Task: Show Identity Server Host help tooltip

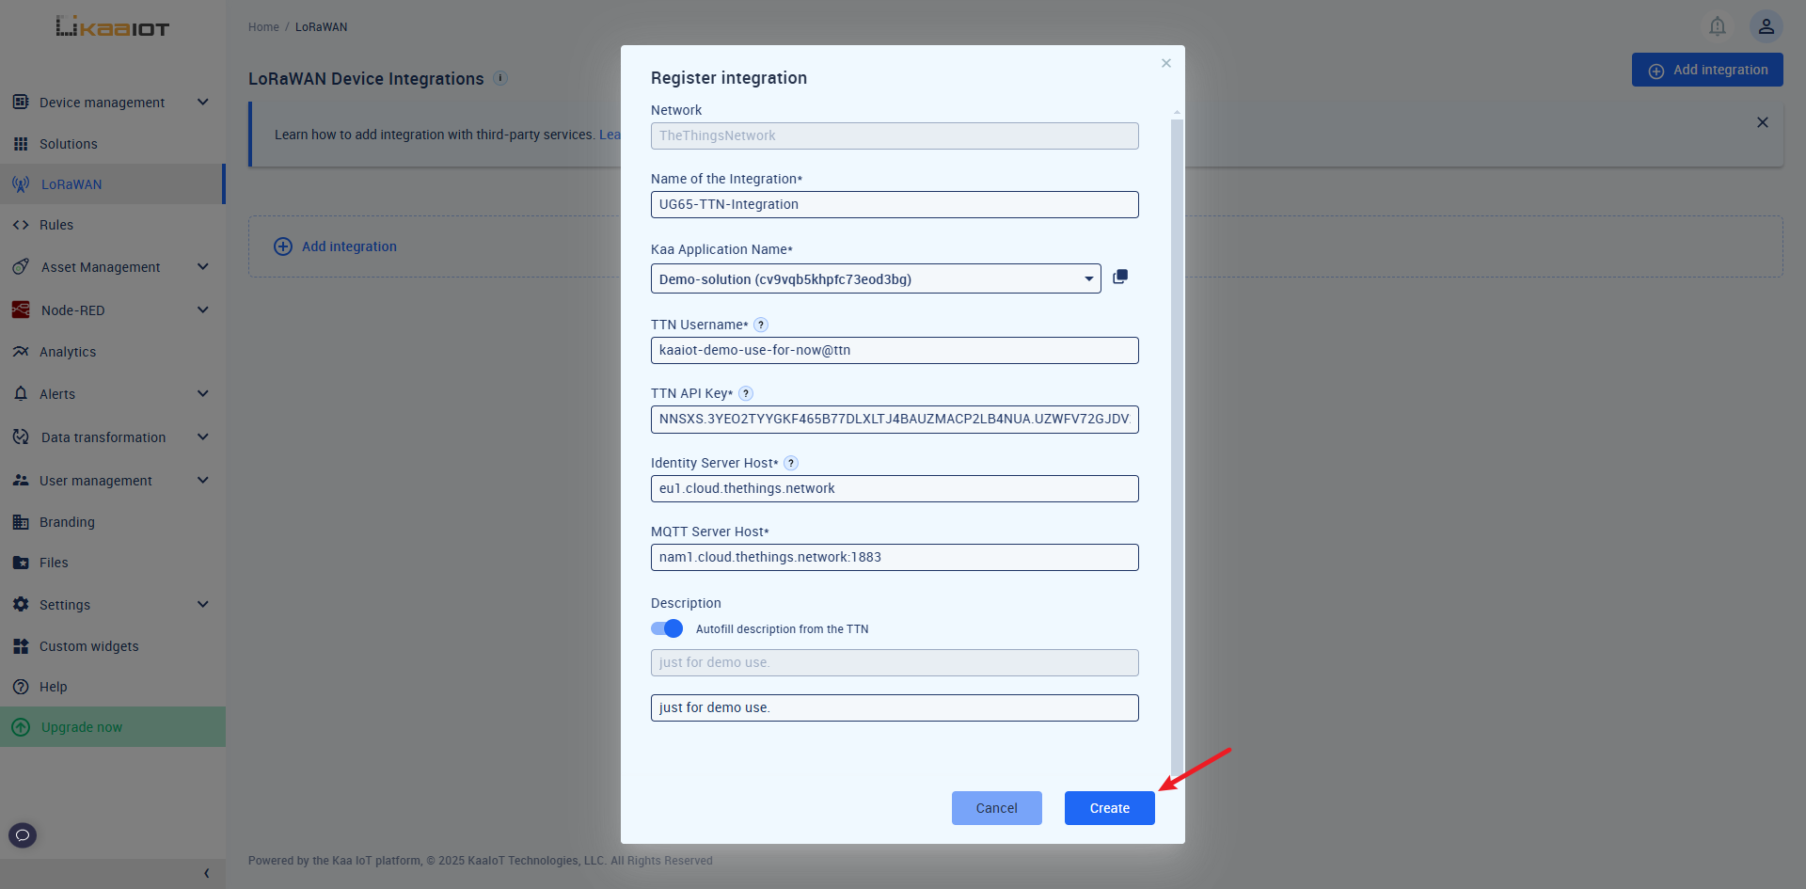Action: point(791,463)
